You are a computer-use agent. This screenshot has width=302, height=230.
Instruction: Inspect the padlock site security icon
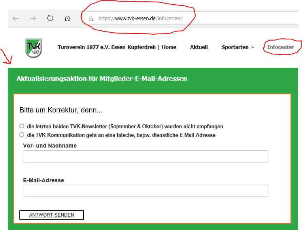click(x=91, y=19)
